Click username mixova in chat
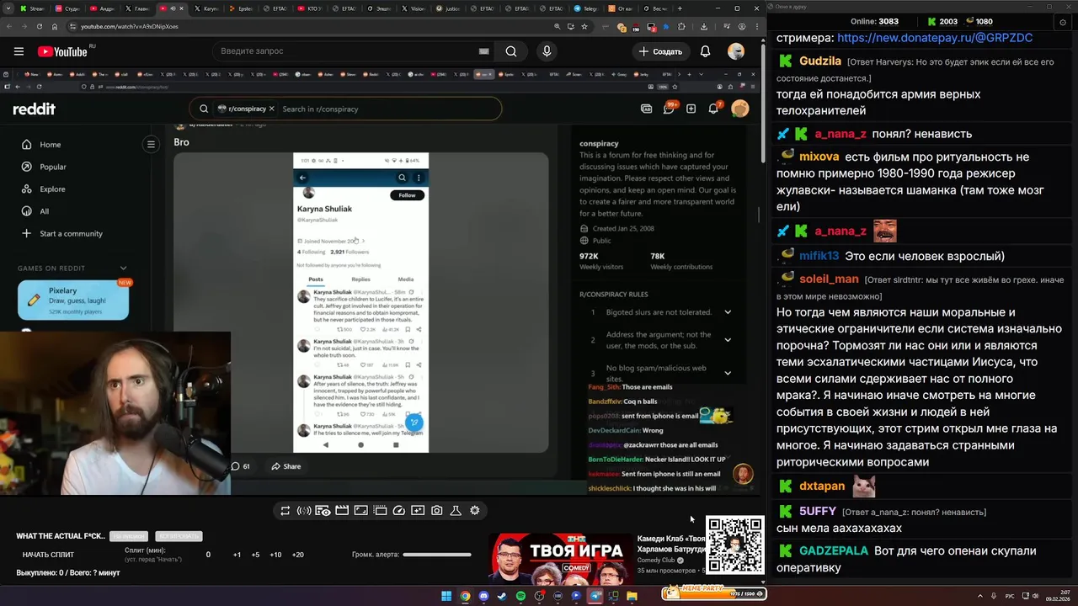Viewport: 1078px width, 606px height. [819, 157]
